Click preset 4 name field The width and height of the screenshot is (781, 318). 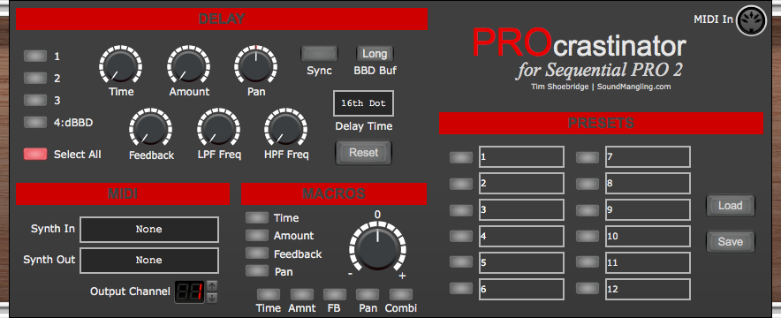pos(521,236)
